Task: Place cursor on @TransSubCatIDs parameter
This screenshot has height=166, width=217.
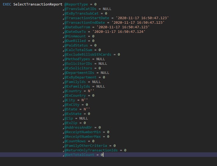Action: pyautogui.click(x=80, y=9)
